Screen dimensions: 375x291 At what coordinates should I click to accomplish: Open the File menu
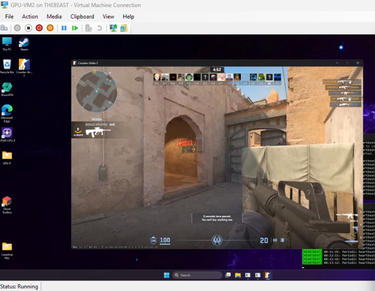(x=9, y=17)
